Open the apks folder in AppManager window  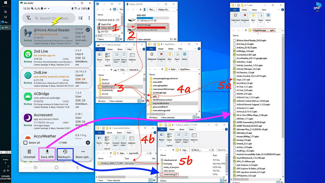click(x=154, y=96)
